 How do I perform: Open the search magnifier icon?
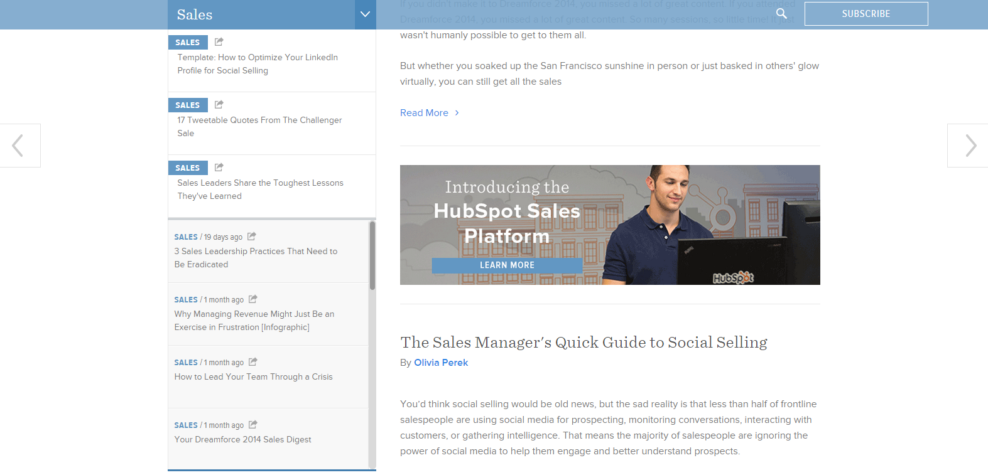tap(781, 14)
